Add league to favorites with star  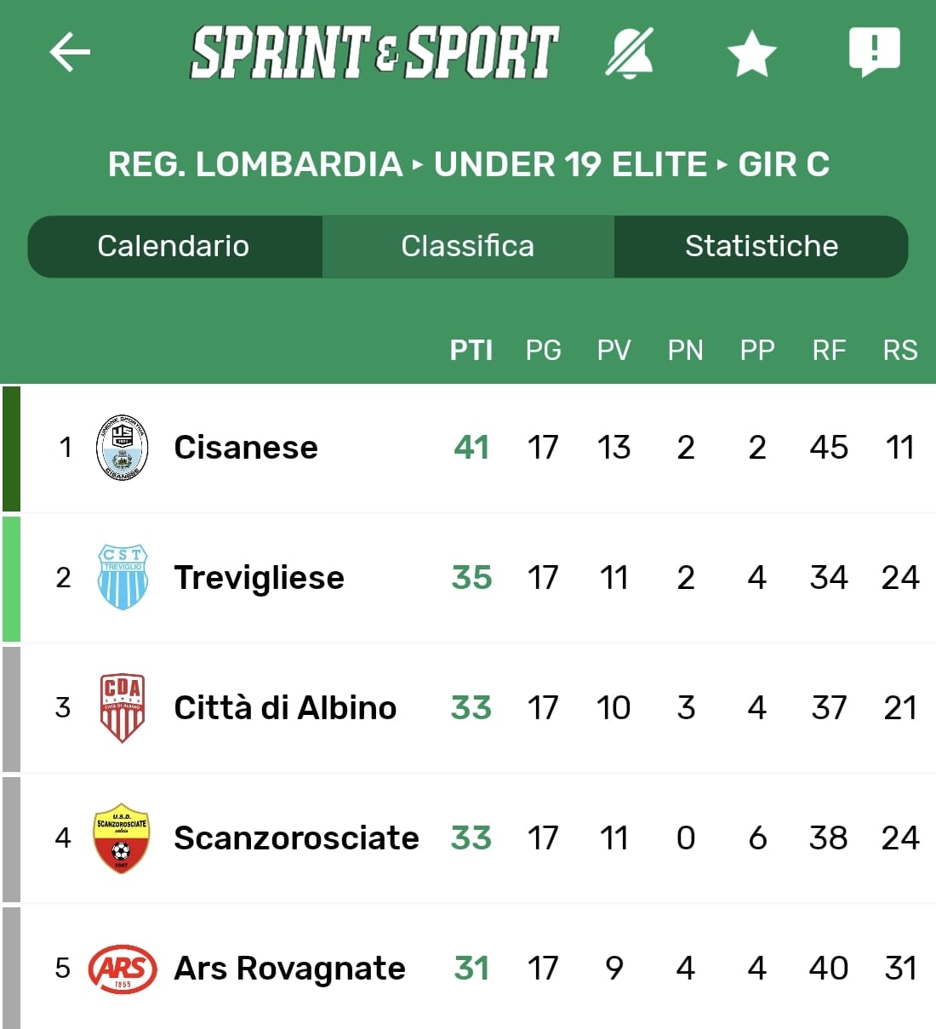coord(752,54)
